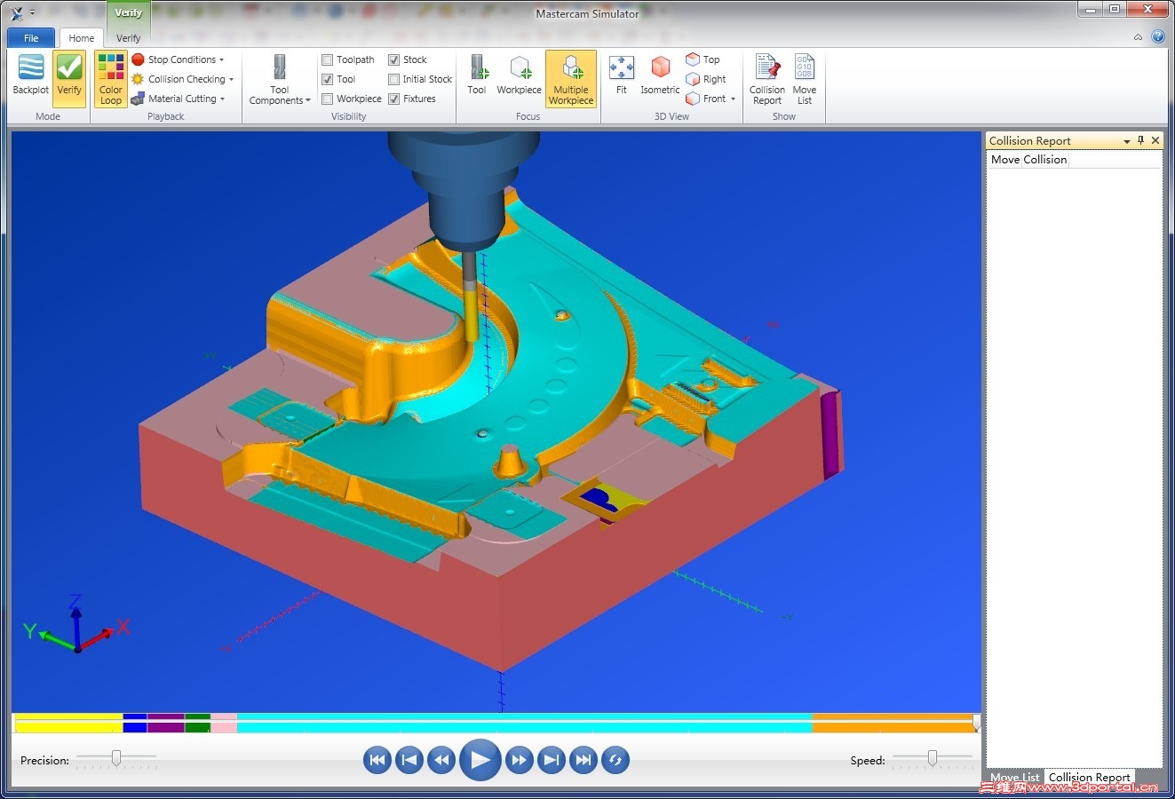The width and height of the screenshot is (1175, 799).
Task: Fast forward the simulation
Action: coord(520,760)
